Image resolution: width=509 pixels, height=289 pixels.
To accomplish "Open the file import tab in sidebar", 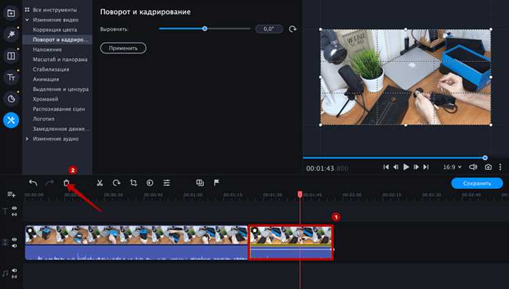I will pyautogui.click(x=11, y=14).
